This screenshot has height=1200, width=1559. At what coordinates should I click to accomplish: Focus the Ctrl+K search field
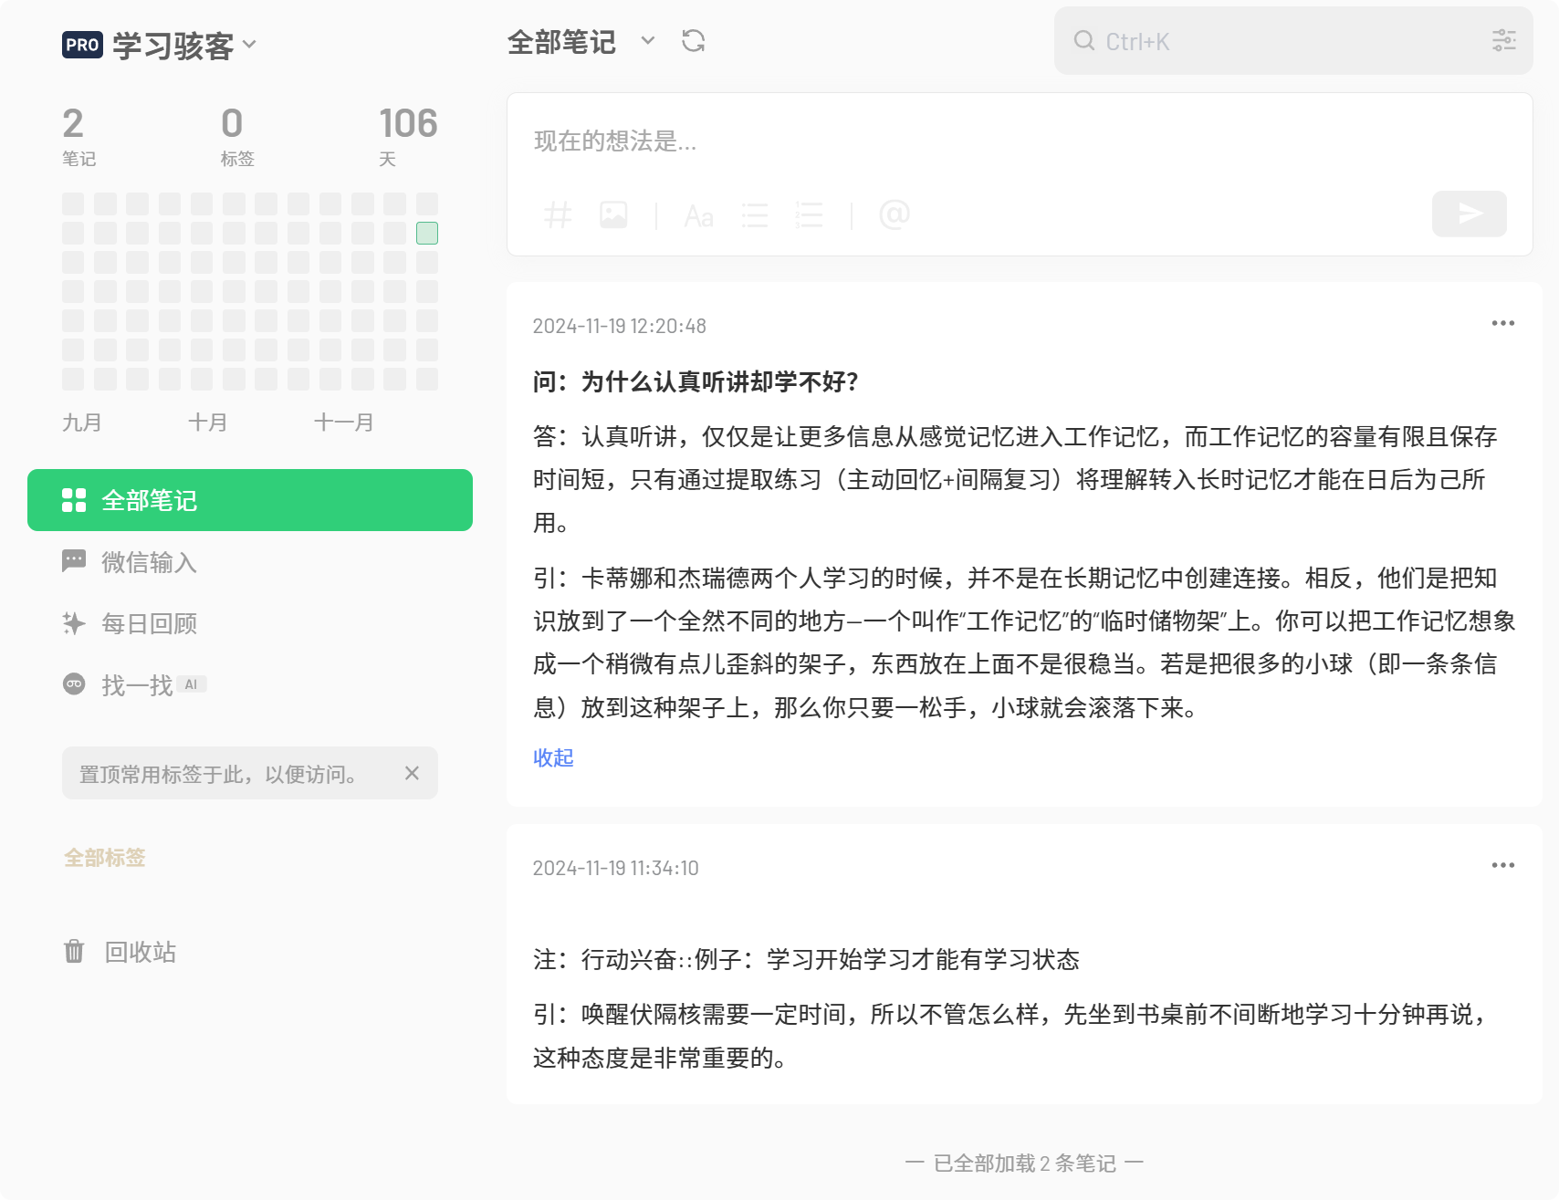1278,41
